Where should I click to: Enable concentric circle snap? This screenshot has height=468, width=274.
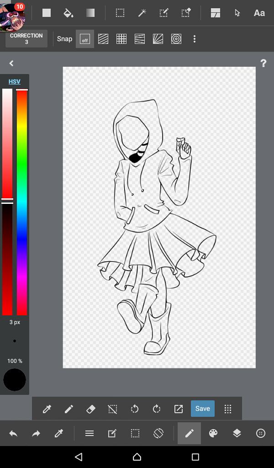click(x=176, y=39)
